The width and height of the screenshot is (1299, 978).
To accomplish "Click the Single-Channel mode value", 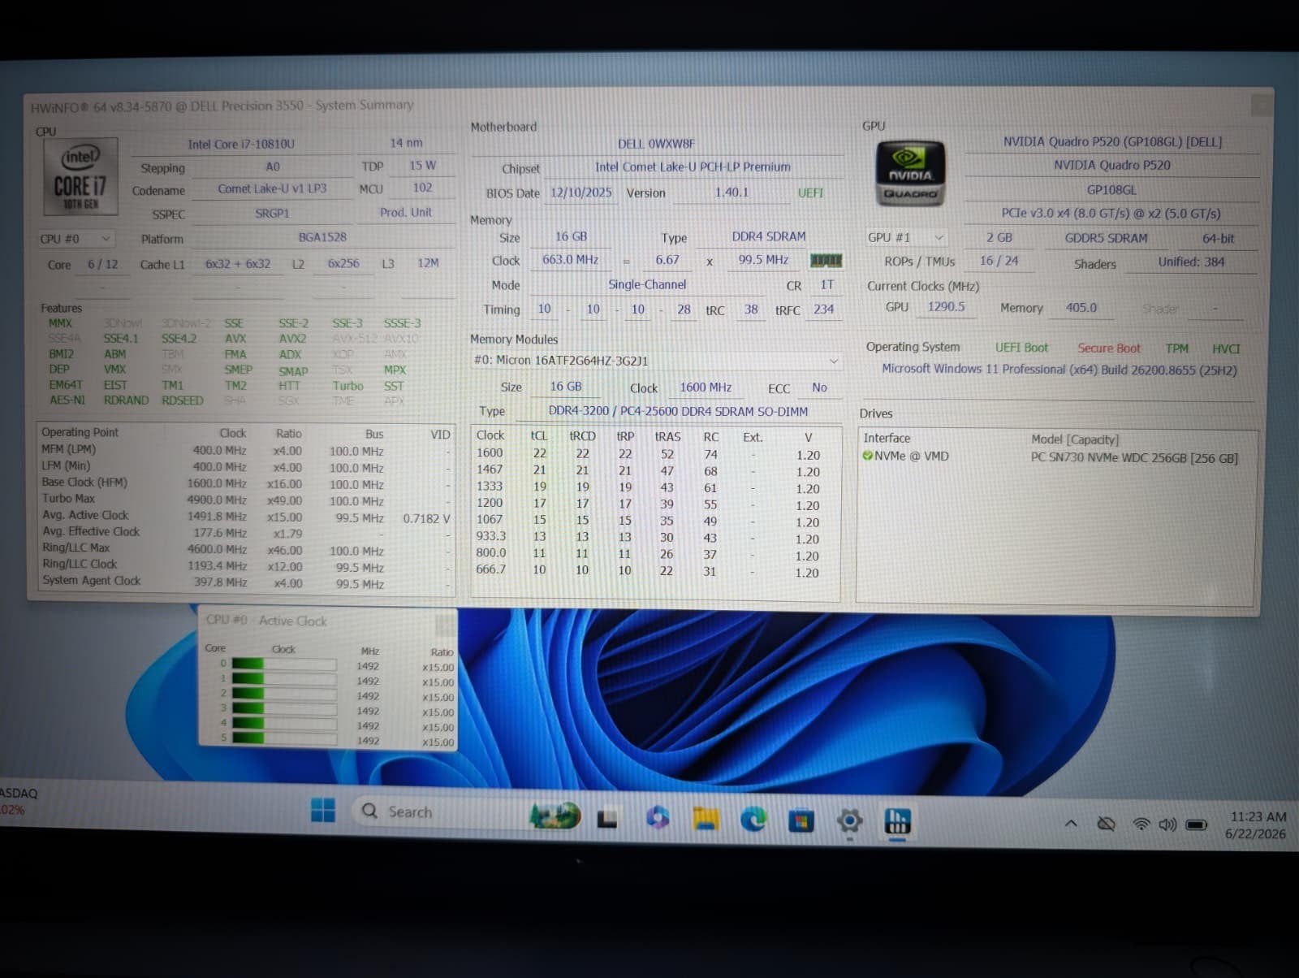I will pyautogui.click(x=647, y=284).
